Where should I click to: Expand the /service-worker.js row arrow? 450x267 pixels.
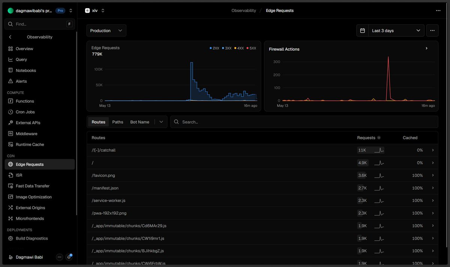(433, 200)
